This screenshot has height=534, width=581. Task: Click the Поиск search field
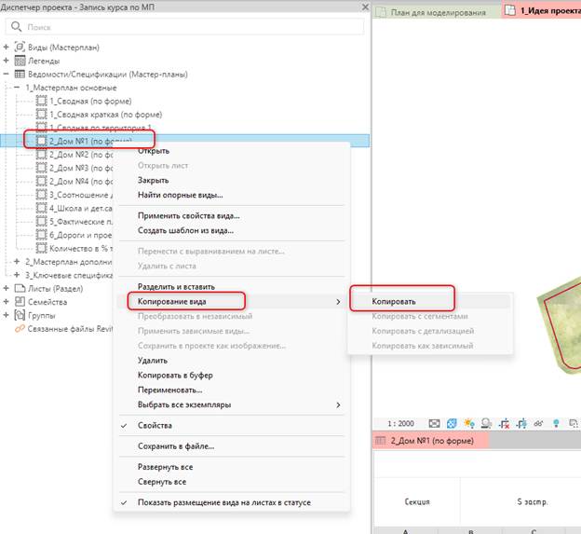[x=184, y=27]
